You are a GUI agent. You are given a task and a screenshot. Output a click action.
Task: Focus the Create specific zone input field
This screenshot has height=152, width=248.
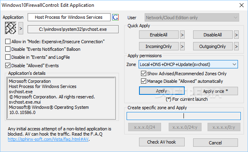pyautogui.click(x=183, y=116)
